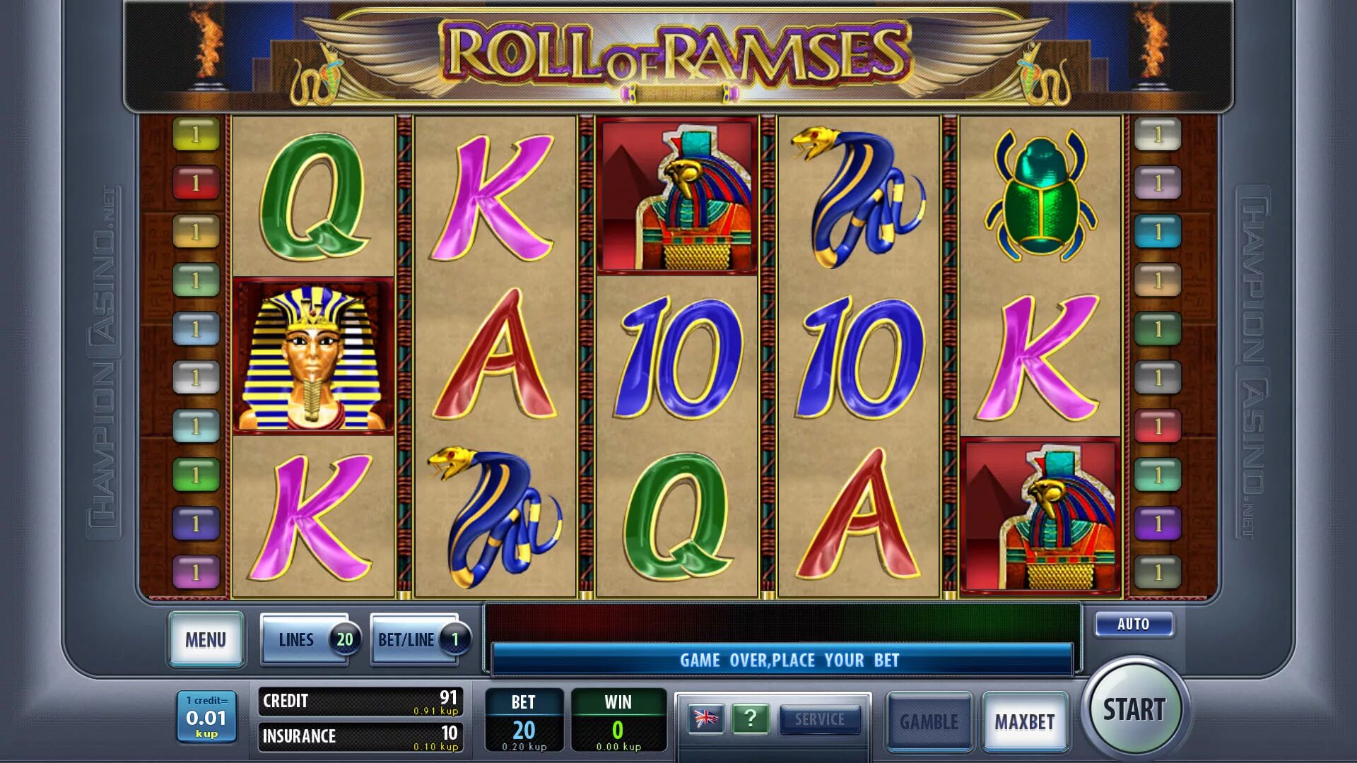The width and height of the screenshot is (1357, 763).
Task: Change the LINES count selector
Action: pos(311,639)
